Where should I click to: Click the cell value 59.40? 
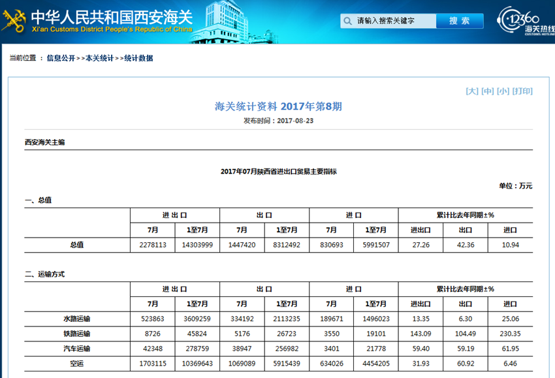(421, 349)
